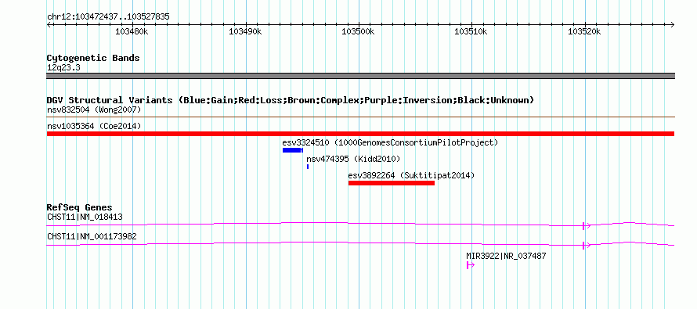
Task: Open the nsv1035364 (Coe2014) label
Action: pos(94,126)
